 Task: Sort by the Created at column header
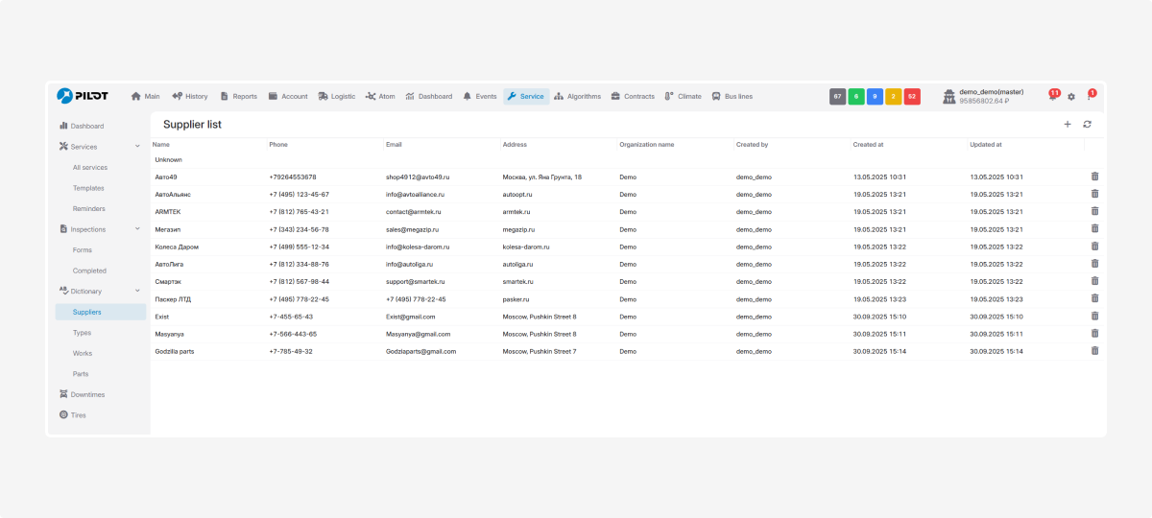[868, 145]
